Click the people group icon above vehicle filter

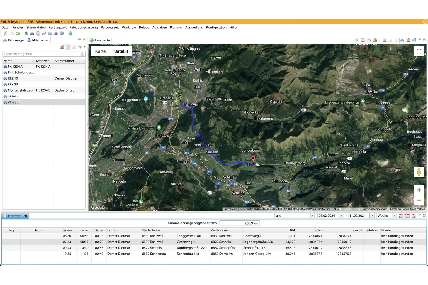(x=62, y=47)
